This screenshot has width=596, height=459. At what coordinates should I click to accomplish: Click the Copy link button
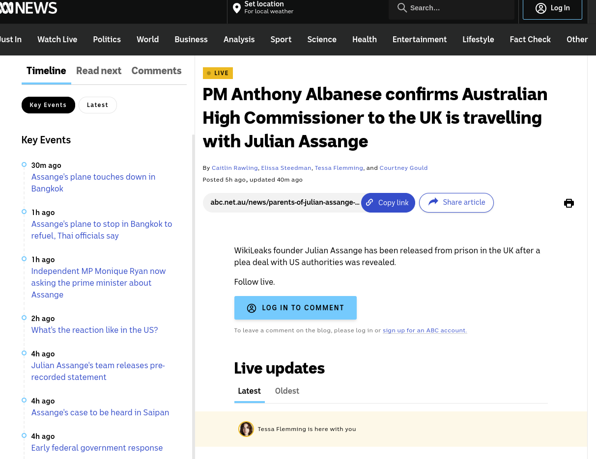pyautogui.click(x=388, y=203)
